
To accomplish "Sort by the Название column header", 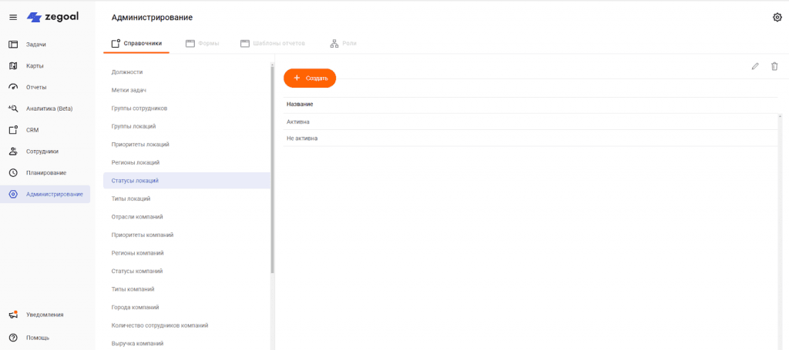I will (300, 104).
